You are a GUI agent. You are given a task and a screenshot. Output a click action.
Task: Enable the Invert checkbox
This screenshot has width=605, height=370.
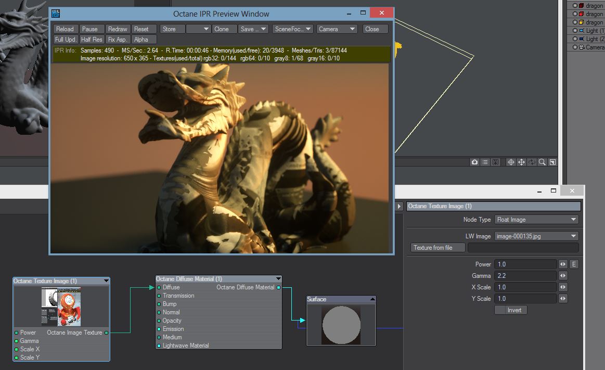[510, 310]
